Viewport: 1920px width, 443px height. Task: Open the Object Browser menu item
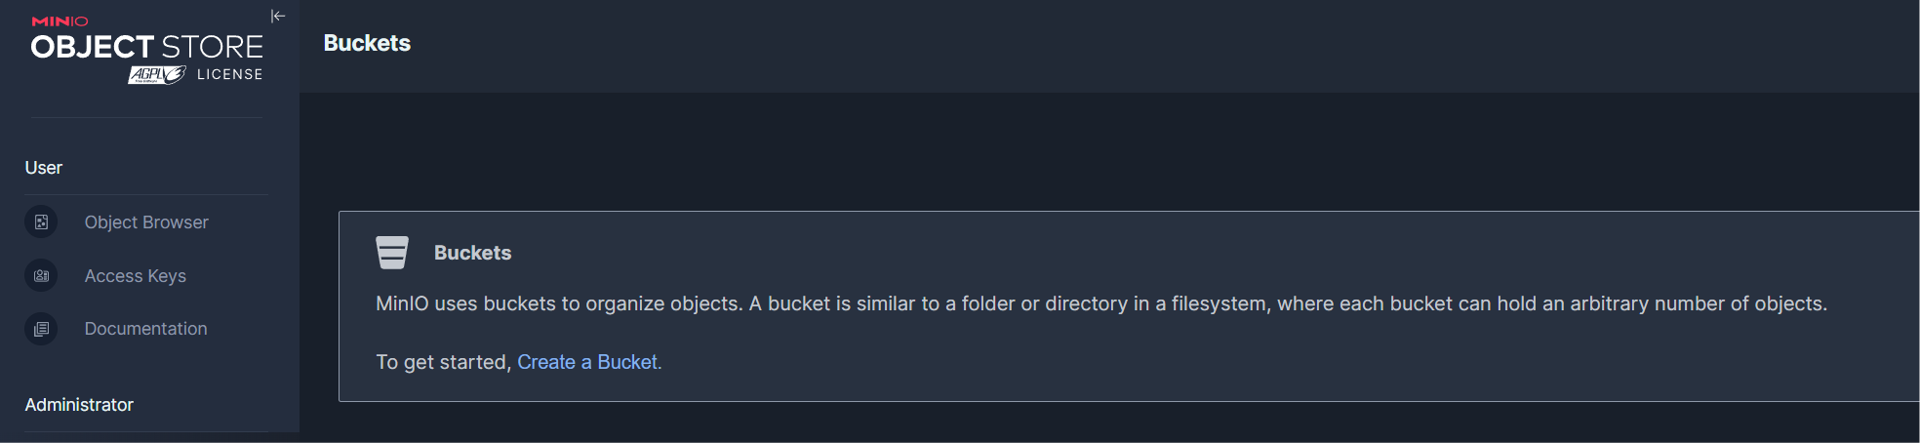point(146,222)
